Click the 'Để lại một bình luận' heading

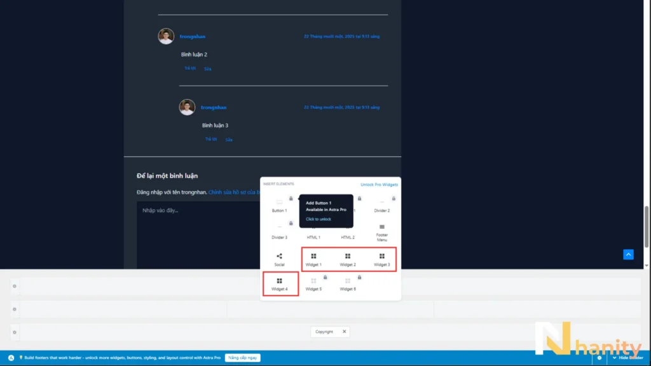pyautogui.click(x=167, y=176)
